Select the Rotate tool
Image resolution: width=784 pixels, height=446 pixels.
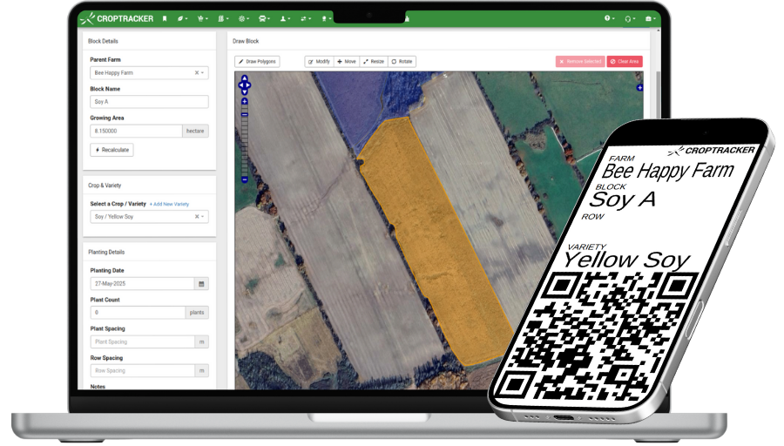tap(402, 62)
